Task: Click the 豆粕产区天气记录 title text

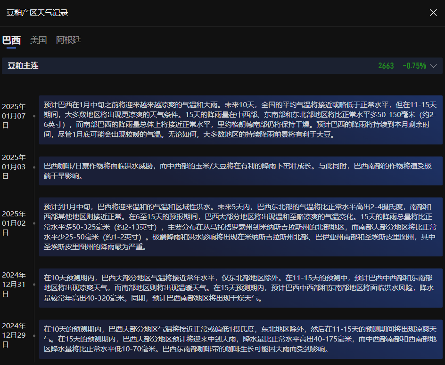Action: [37, 13]
